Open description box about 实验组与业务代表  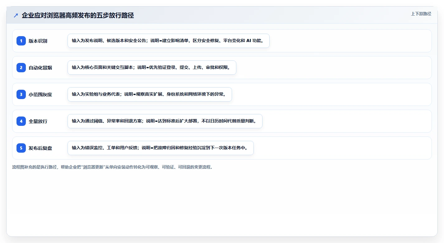(x=150, y=94)
